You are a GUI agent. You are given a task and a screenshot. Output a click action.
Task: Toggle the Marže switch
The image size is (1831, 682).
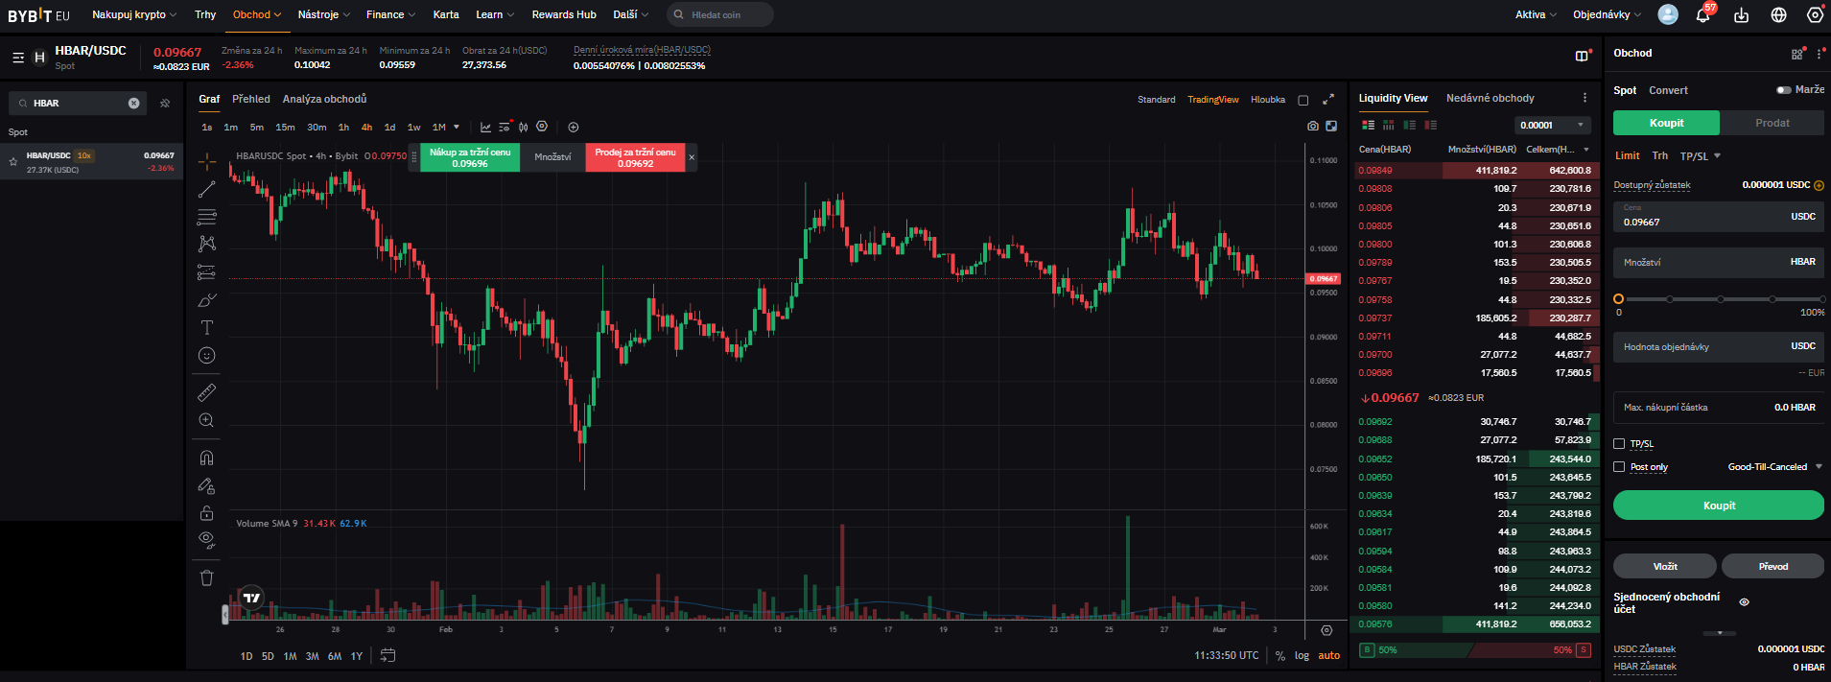click(x=1783, y=90)
